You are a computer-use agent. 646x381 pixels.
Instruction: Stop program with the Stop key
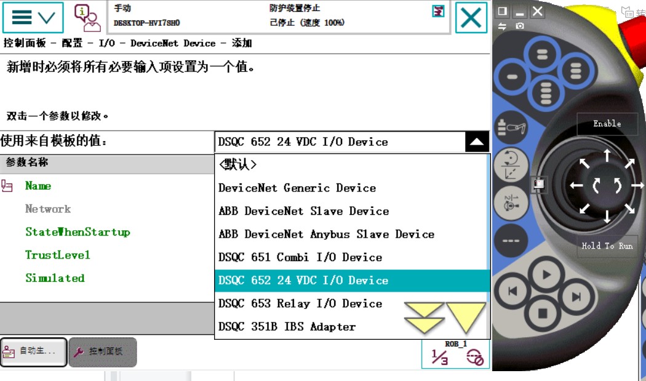(543, 313)
